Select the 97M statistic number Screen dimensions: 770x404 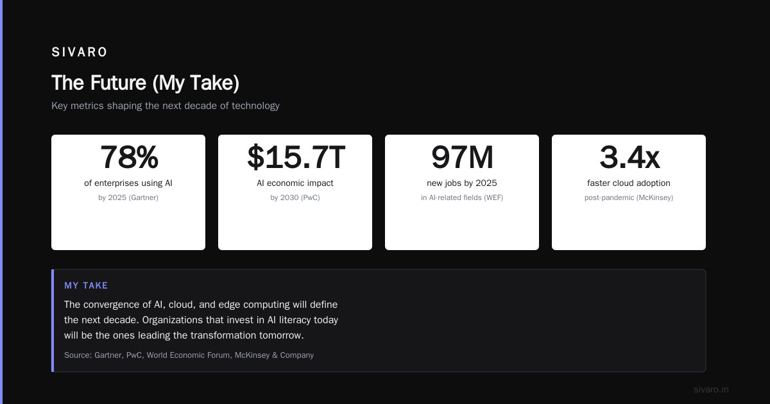pos(462,157)
